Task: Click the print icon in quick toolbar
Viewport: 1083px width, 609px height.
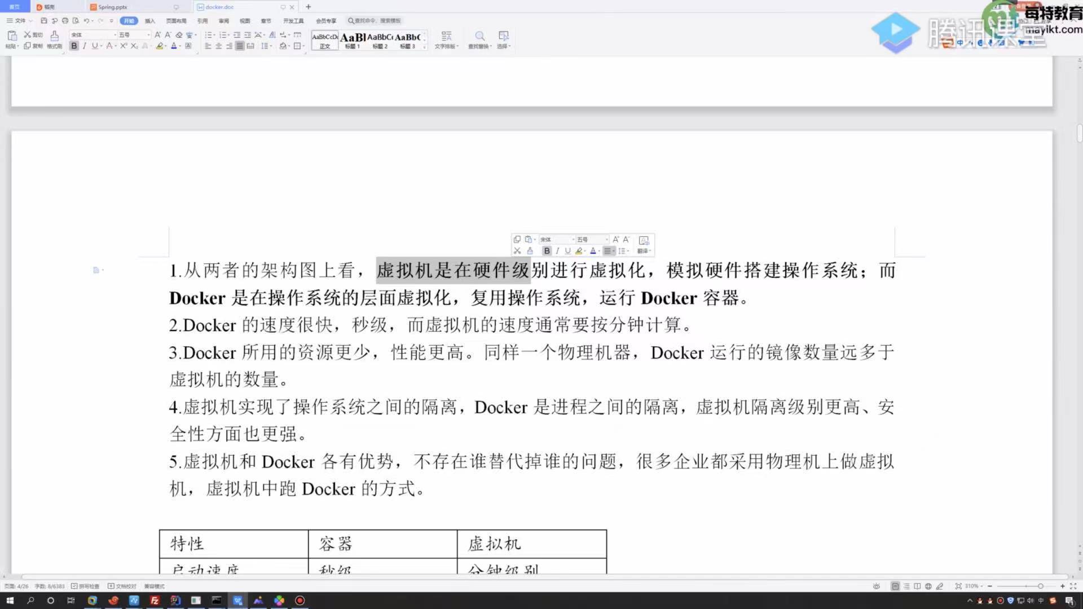Action: tap(65, 21)
